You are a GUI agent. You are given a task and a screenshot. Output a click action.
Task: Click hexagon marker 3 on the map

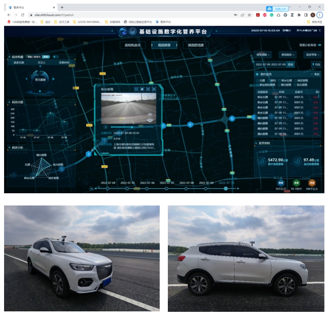click(89, 154)
